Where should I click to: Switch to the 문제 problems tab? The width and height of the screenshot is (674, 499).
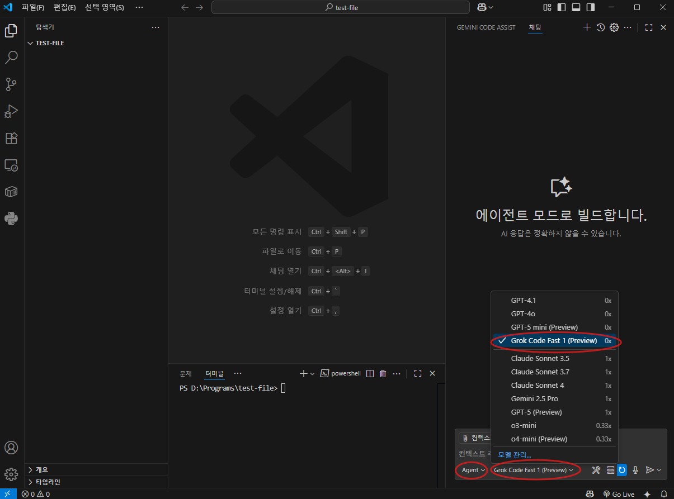[186, 373]
